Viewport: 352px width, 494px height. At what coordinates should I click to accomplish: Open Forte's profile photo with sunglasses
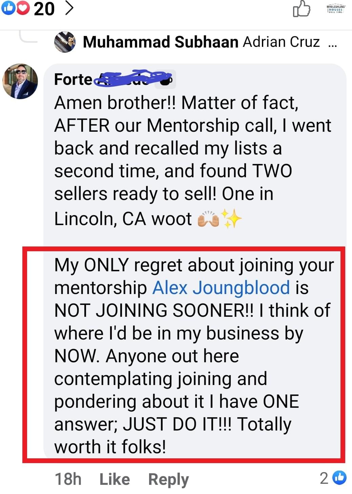click(x=20, y=81)
